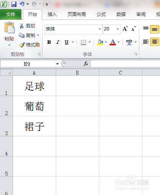The height and width of the screenshot is (195, 160).
Task: Expand the 复制 dropdown arrow
Action: click(x=38, y=35)
